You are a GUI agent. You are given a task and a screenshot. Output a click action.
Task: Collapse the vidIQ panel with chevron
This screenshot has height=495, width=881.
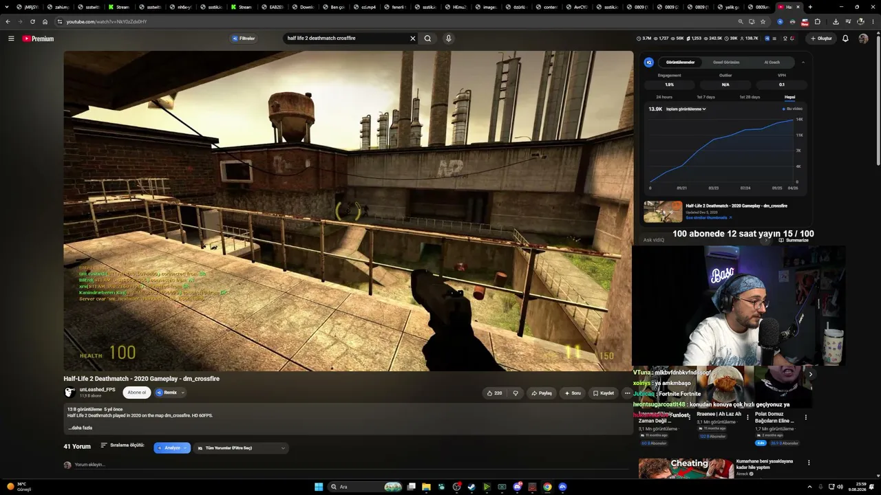(803, 63)
